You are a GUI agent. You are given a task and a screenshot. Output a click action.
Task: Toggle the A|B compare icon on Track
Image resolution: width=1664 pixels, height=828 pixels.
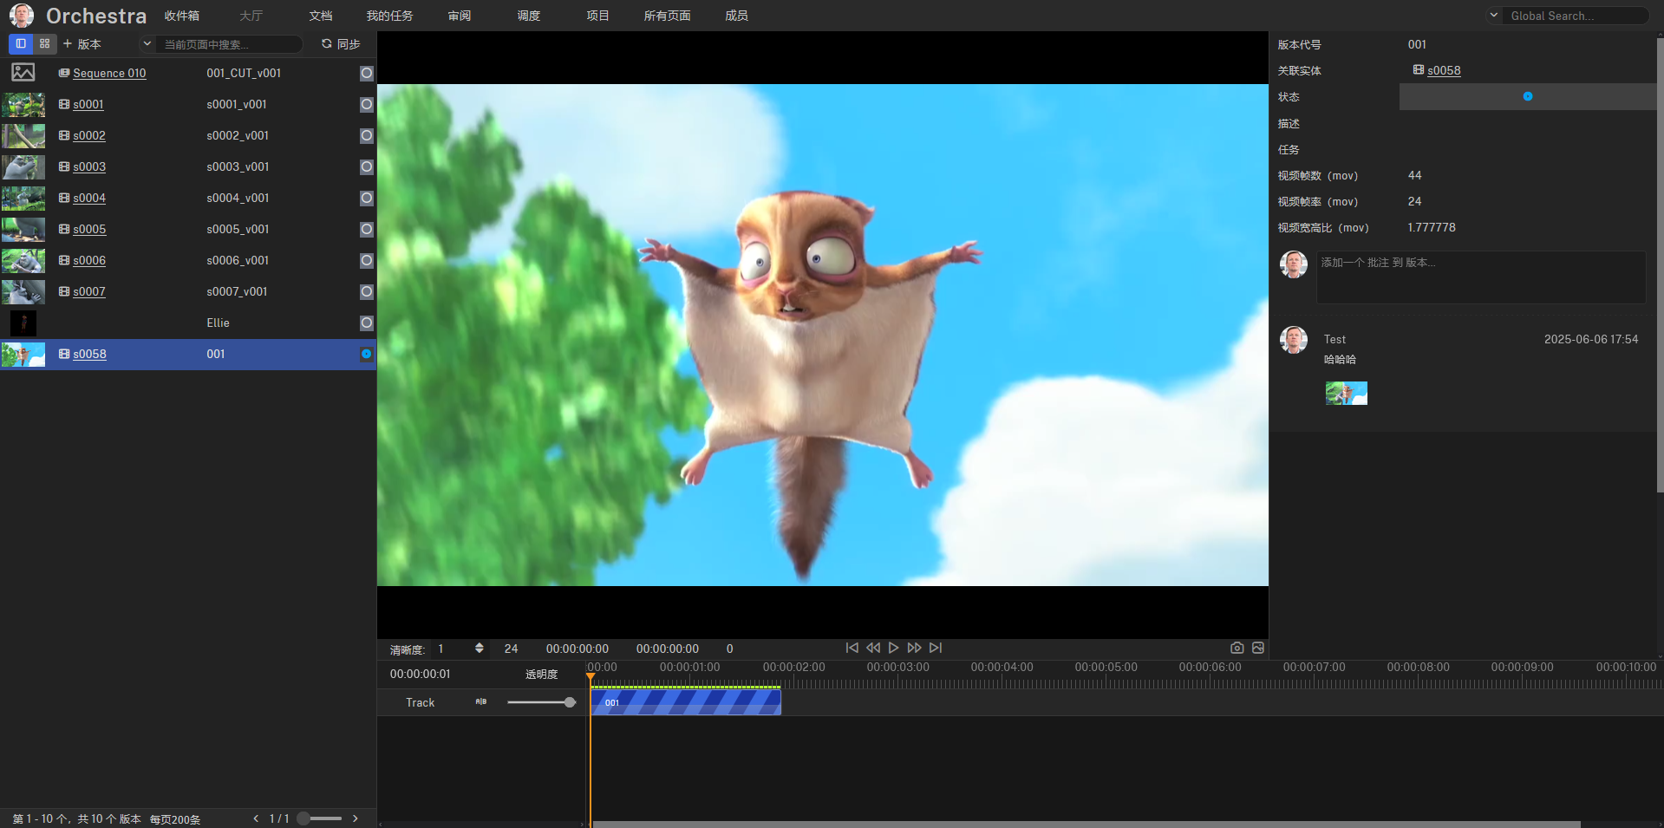481,701
